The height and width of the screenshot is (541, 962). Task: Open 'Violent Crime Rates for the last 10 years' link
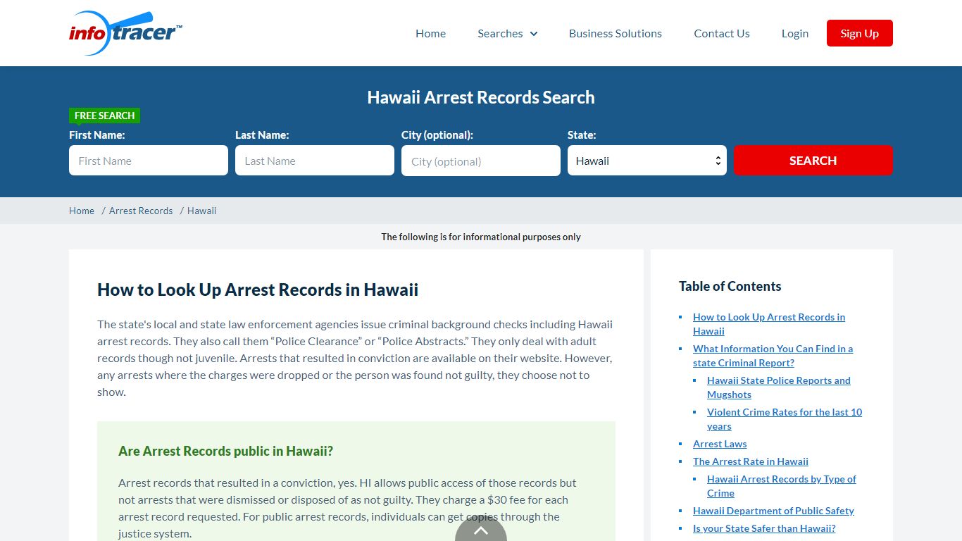click(x=785, y=419)
